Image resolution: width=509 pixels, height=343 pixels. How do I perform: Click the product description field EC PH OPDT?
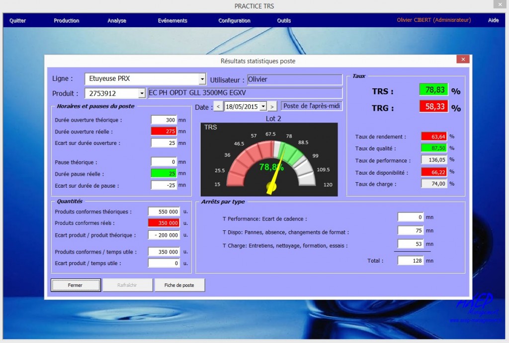[246, 93]
